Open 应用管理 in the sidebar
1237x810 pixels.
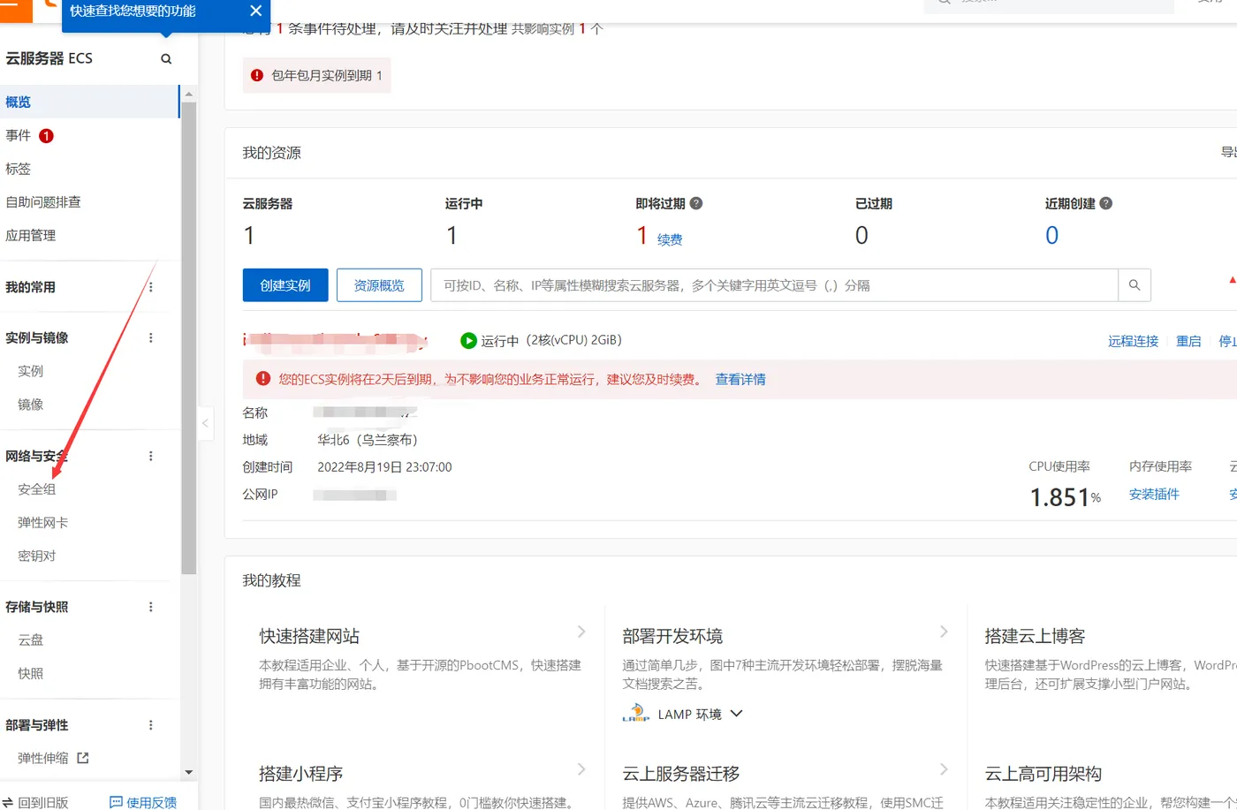click(x=31, y=236)
